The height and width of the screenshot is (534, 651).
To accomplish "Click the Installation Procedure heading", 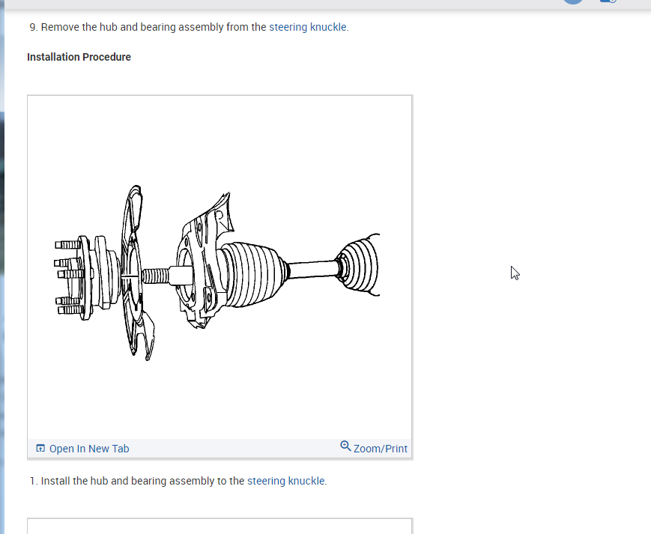I will [x=79, y=57].
